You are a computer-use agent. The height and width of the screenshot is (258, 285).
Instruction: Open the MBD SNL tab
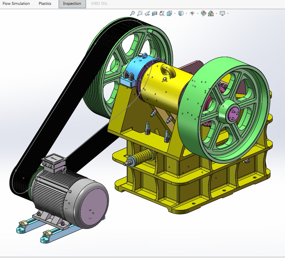(x=99, y=3)
